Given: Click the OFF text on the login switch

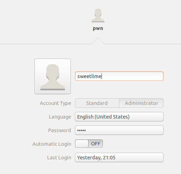Looking at the screenshot, I should [96, 144].
